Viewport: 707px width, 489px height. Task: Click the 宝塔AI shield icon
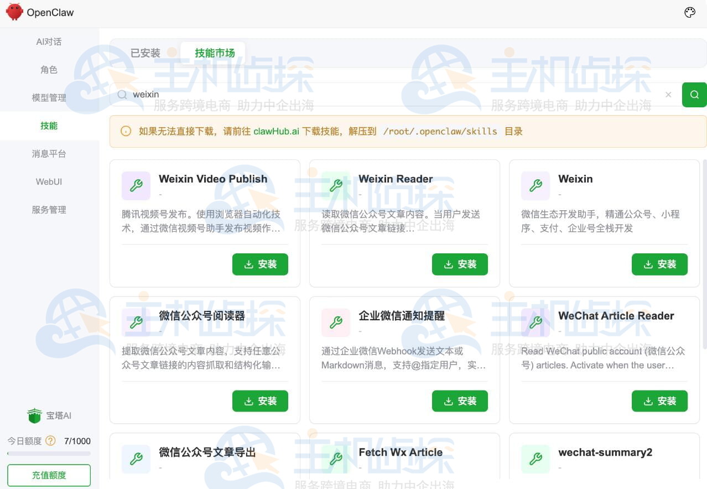coord(34,415)
